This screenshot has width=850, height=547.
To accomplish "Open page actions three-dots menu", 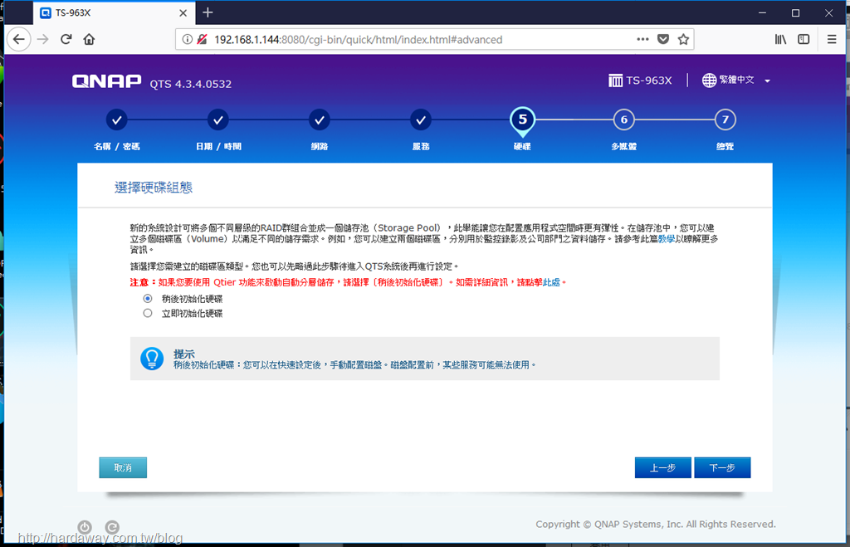I will point(642,39).
